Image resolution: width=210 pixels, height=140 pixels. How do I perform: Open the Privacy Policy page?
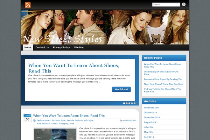coord(61,48)
